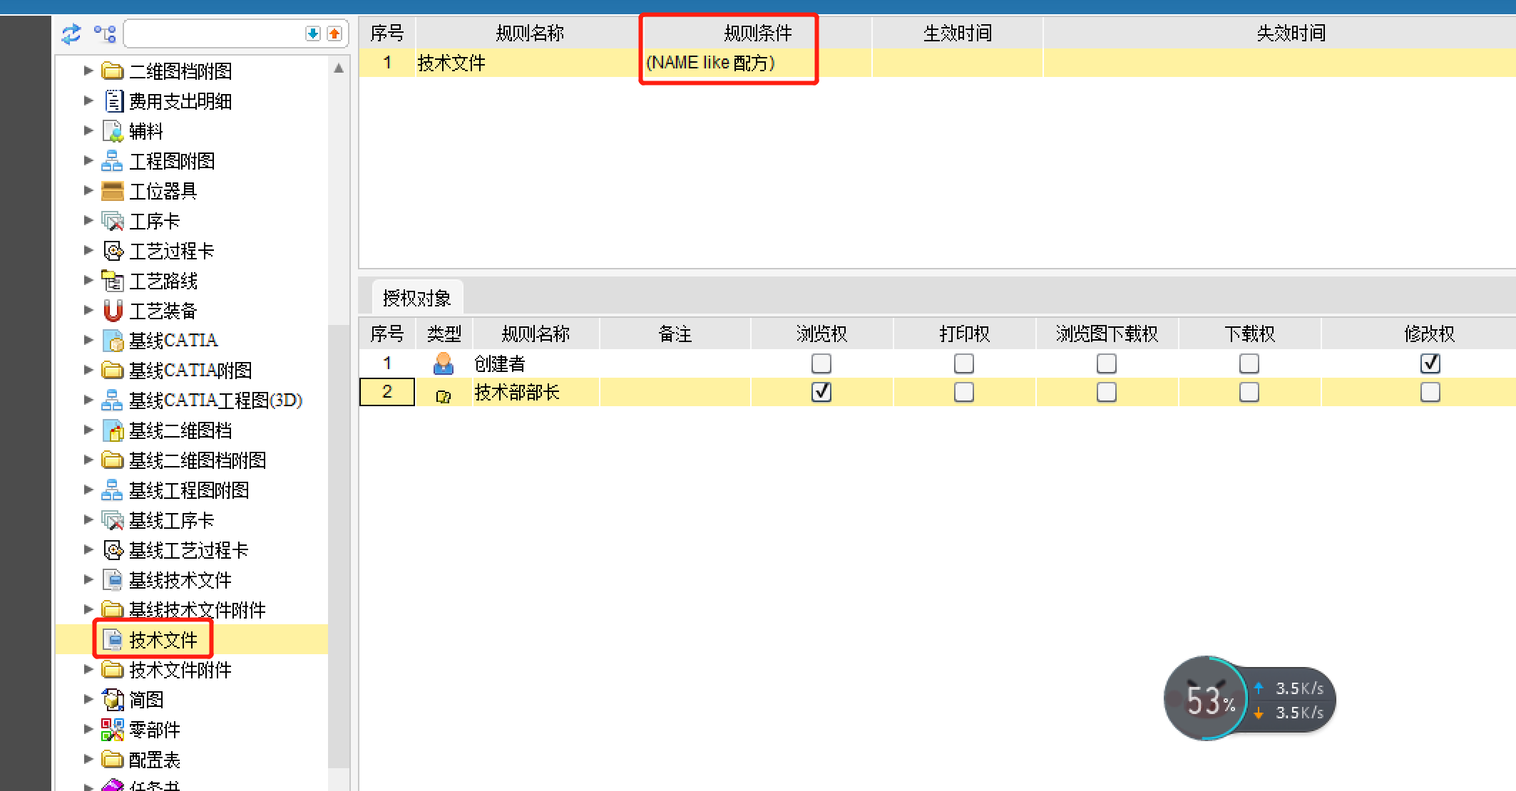Open the 授权对象 tab
Image resolution: width=1516 pixels, height=791 pixels.
417,298
